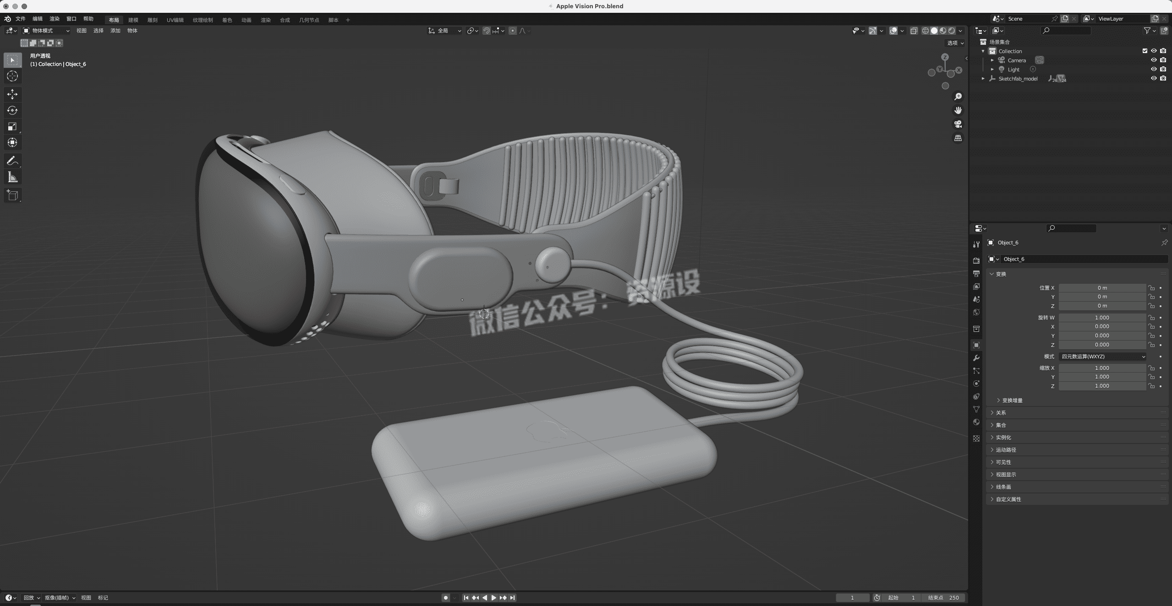This screenshot has height=606, width=1172.
Task: Switch perspective/orthographic with grid icon
Action: 958,138
